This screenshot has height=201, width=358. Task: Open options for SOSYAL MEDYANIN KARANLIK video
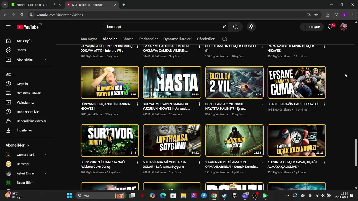coord(199,104)
